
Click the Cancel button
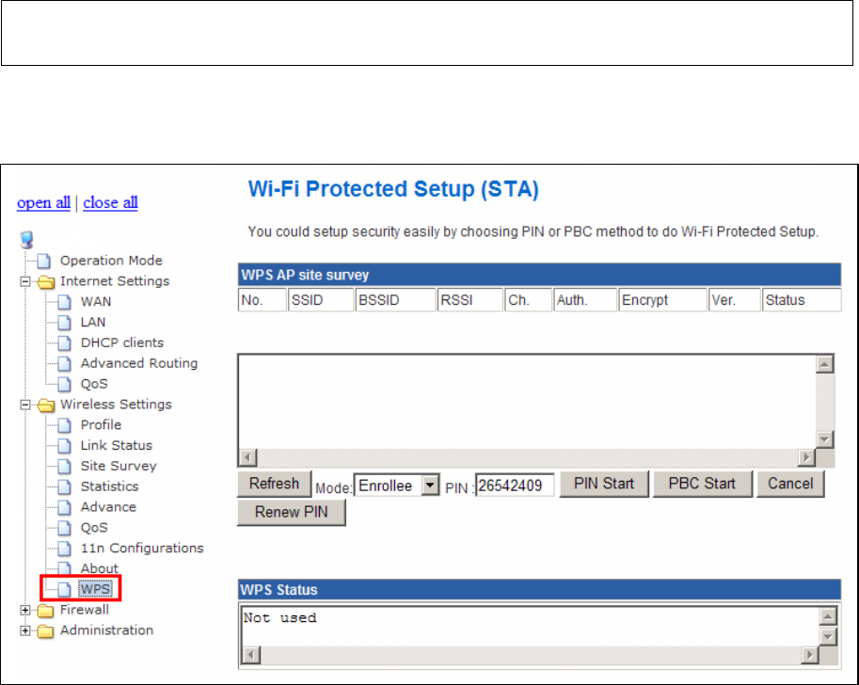point(790,484)
